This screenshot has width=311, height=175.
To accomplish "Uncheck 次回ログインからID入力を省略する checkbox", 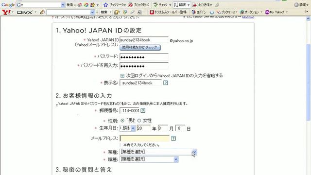I will pos(122,76).
